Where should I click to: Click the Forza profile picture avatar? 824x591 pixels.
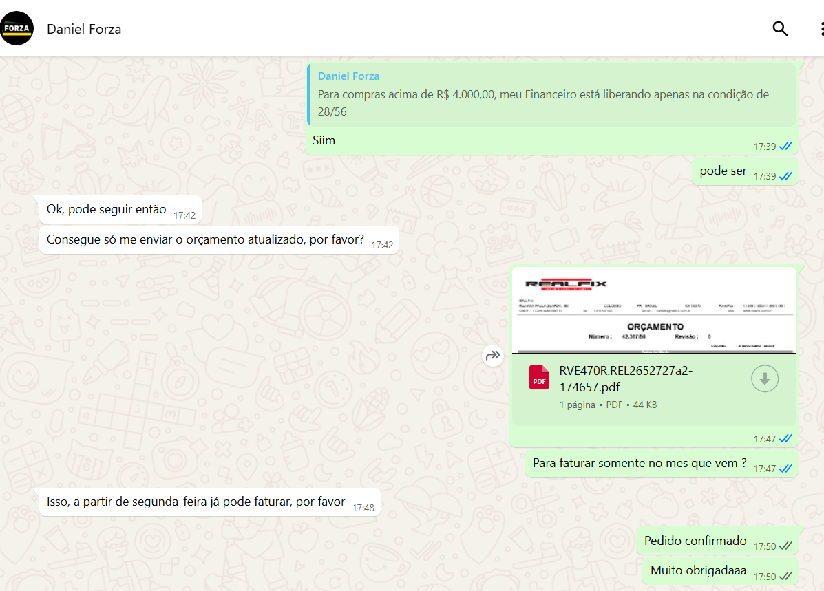(x=17, y=29)
